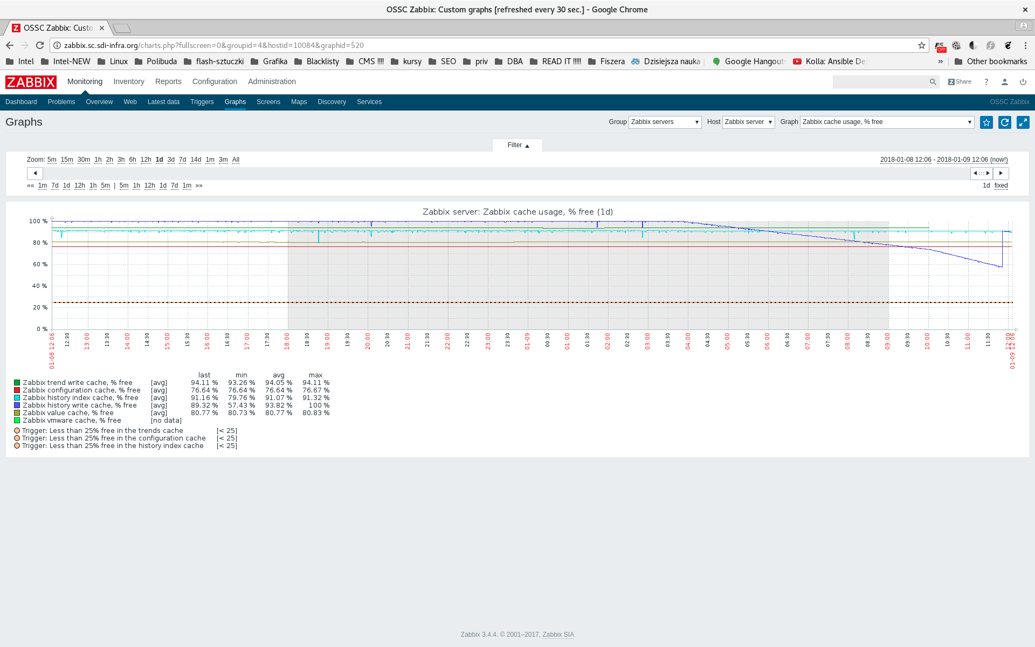Click the cyan history index cache legend swatch
The image size is (1035, 647).
pos(17,398)
